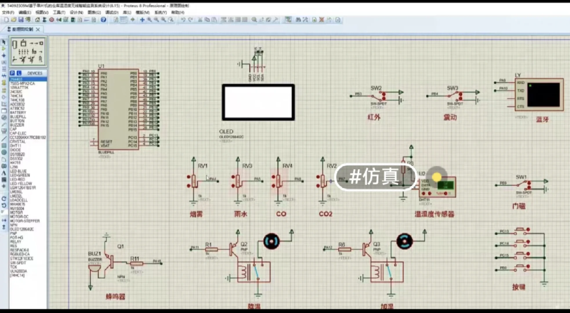This screenshot has height=313, width=570.
Task: Click the Save design toolbar icon
Action: pos(21,20)
